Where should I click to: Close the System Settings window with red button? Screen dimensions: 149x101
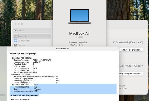(15, 24)
